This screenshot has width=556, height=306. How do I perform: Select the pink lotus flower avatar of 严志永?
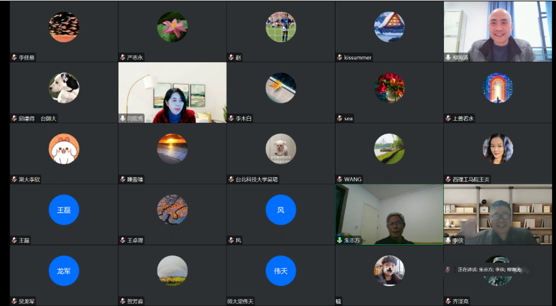pos(172,27)
